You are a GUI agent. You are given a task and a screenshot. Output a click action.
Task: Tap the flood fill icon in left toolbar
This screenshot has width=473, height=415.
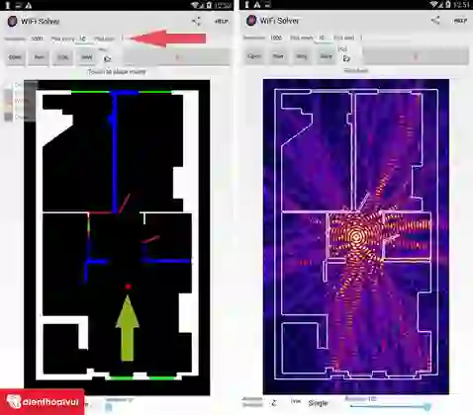(107, 59)
